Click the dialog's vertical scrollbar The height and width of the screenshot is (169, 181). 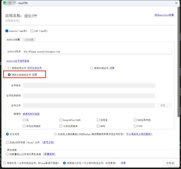[178, 62]
